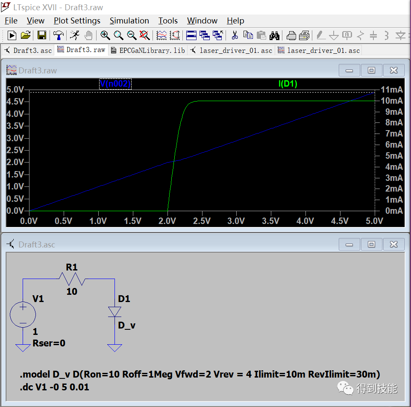411x407 pixels.
Task: Open the Window menu
Action: [202, 20]
